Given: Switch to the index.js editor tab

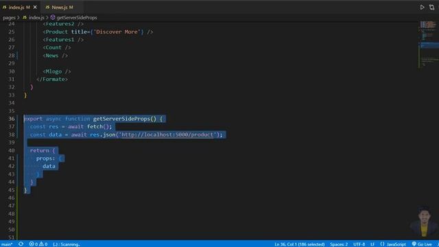Looking at the screenshot, I should pyautogui.click(x=19, y=8).
